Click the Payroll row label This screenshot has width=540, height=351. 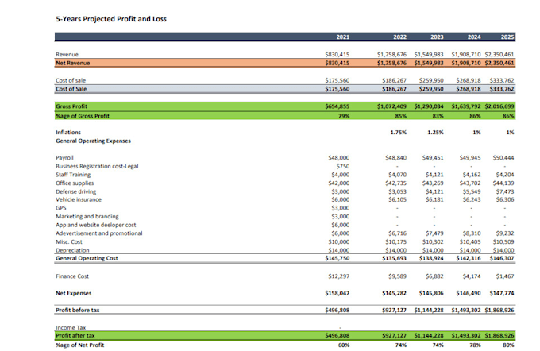tap(65, 158)
